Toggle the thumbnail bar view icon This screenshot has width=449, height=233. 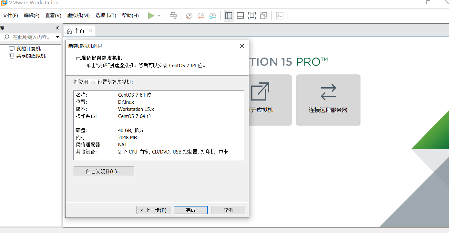coord(240,16)
